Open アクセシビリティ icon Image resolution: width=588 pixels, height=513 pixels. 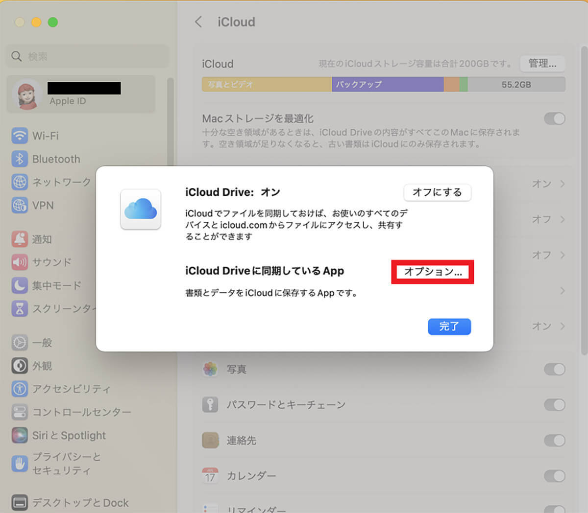(20, 389)
